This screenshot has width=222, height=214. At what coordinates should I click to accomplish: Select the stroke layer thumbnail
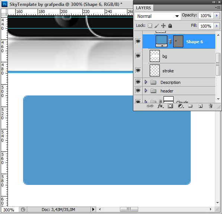point(155,70)
